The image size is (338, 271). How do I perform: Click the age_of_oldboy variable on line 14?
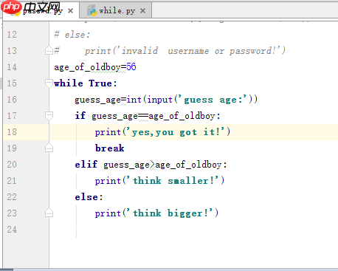coord(87,67)
